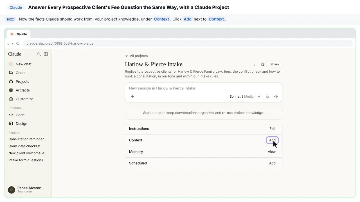Open the Sonnet 5 model dropdown
Viewport: 360px width, 202px height.
point(245,97)
